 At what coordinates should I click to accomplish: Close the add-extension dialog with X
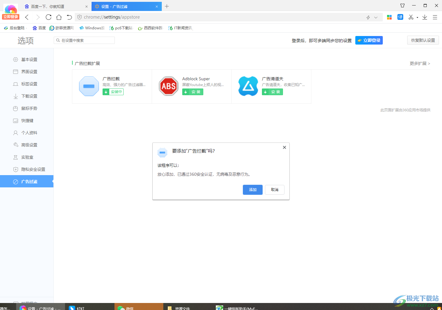point(284,147)
